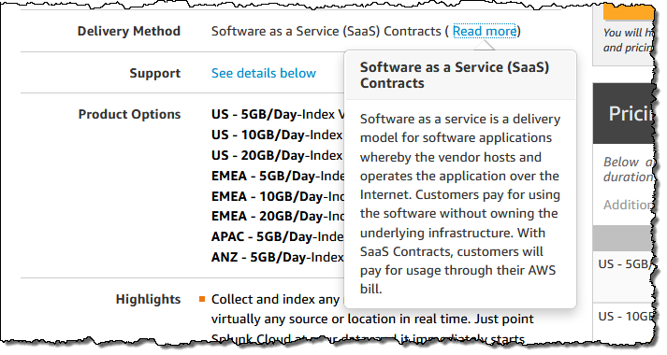Image resolution: width=667 pixels, height=355 pixels.
Task: Select the US - 20GB/Day product option
Action: point(278,155)
